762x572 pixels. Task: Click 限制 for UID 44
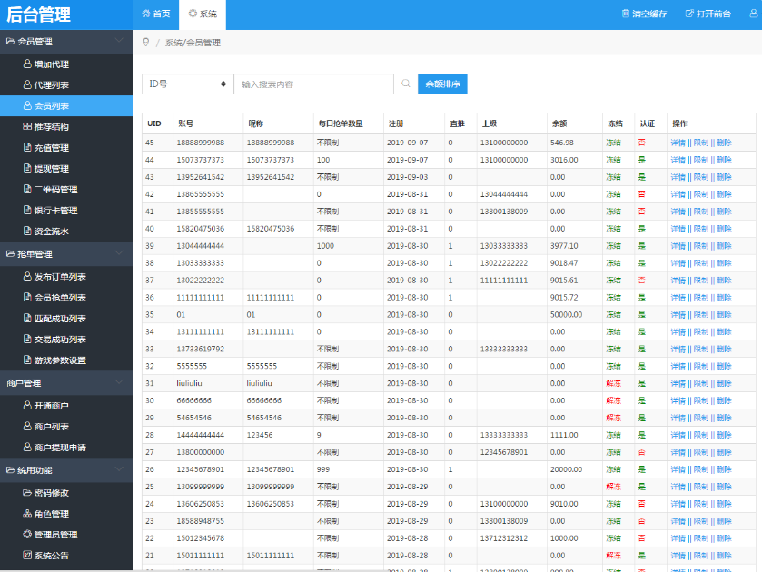point(701,160)
